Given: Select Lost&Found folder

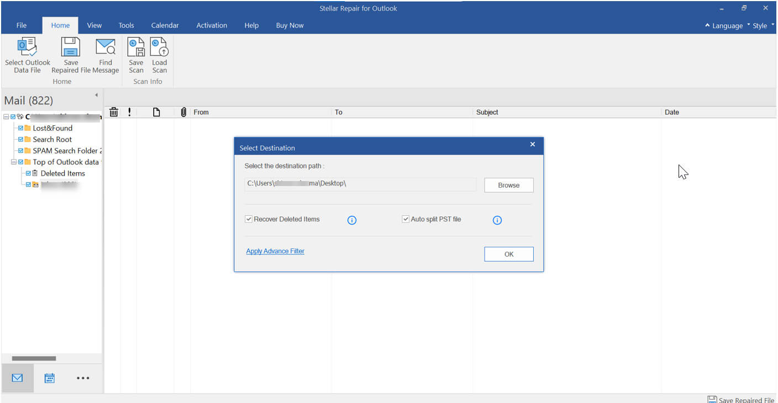Looking at the screenshot, I should tap(52, 128).
